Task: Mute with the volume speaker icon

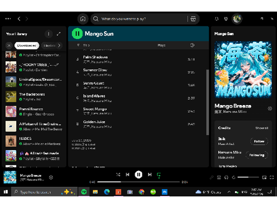Action: [234, 177]
